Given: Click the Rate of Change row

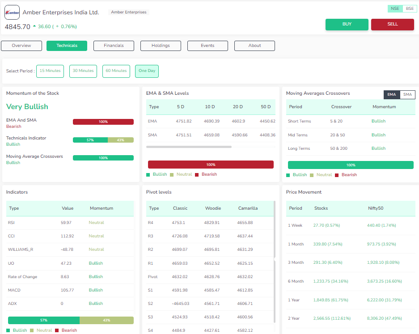Looking at the screenshot, I should [x=70, y=277].
